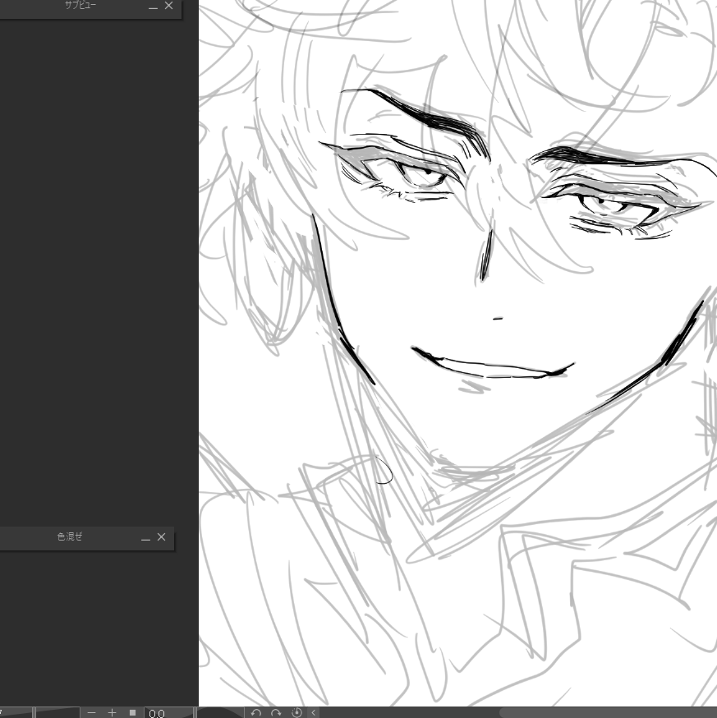Reset the canvas rotation
The image size is (717, 718).
pos(296,712)
